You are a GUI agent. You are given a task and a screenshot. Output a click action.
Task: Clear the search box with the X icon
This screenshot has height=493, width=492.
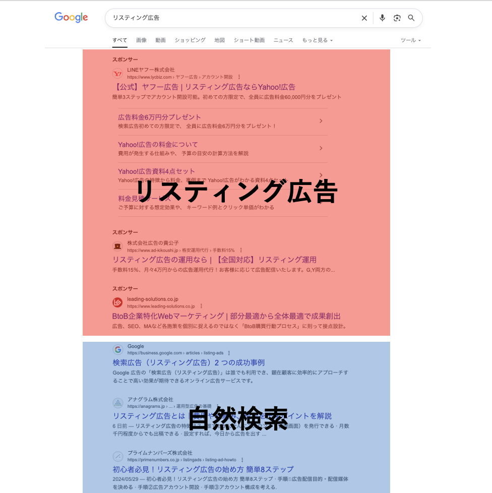[x=364, y=18]
